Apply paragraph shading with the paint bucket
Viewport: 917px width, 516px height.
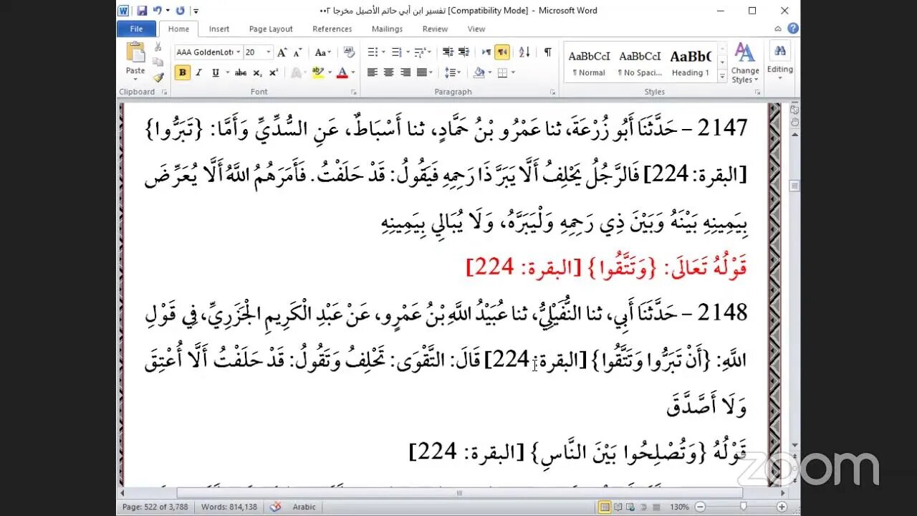(480, 72)
